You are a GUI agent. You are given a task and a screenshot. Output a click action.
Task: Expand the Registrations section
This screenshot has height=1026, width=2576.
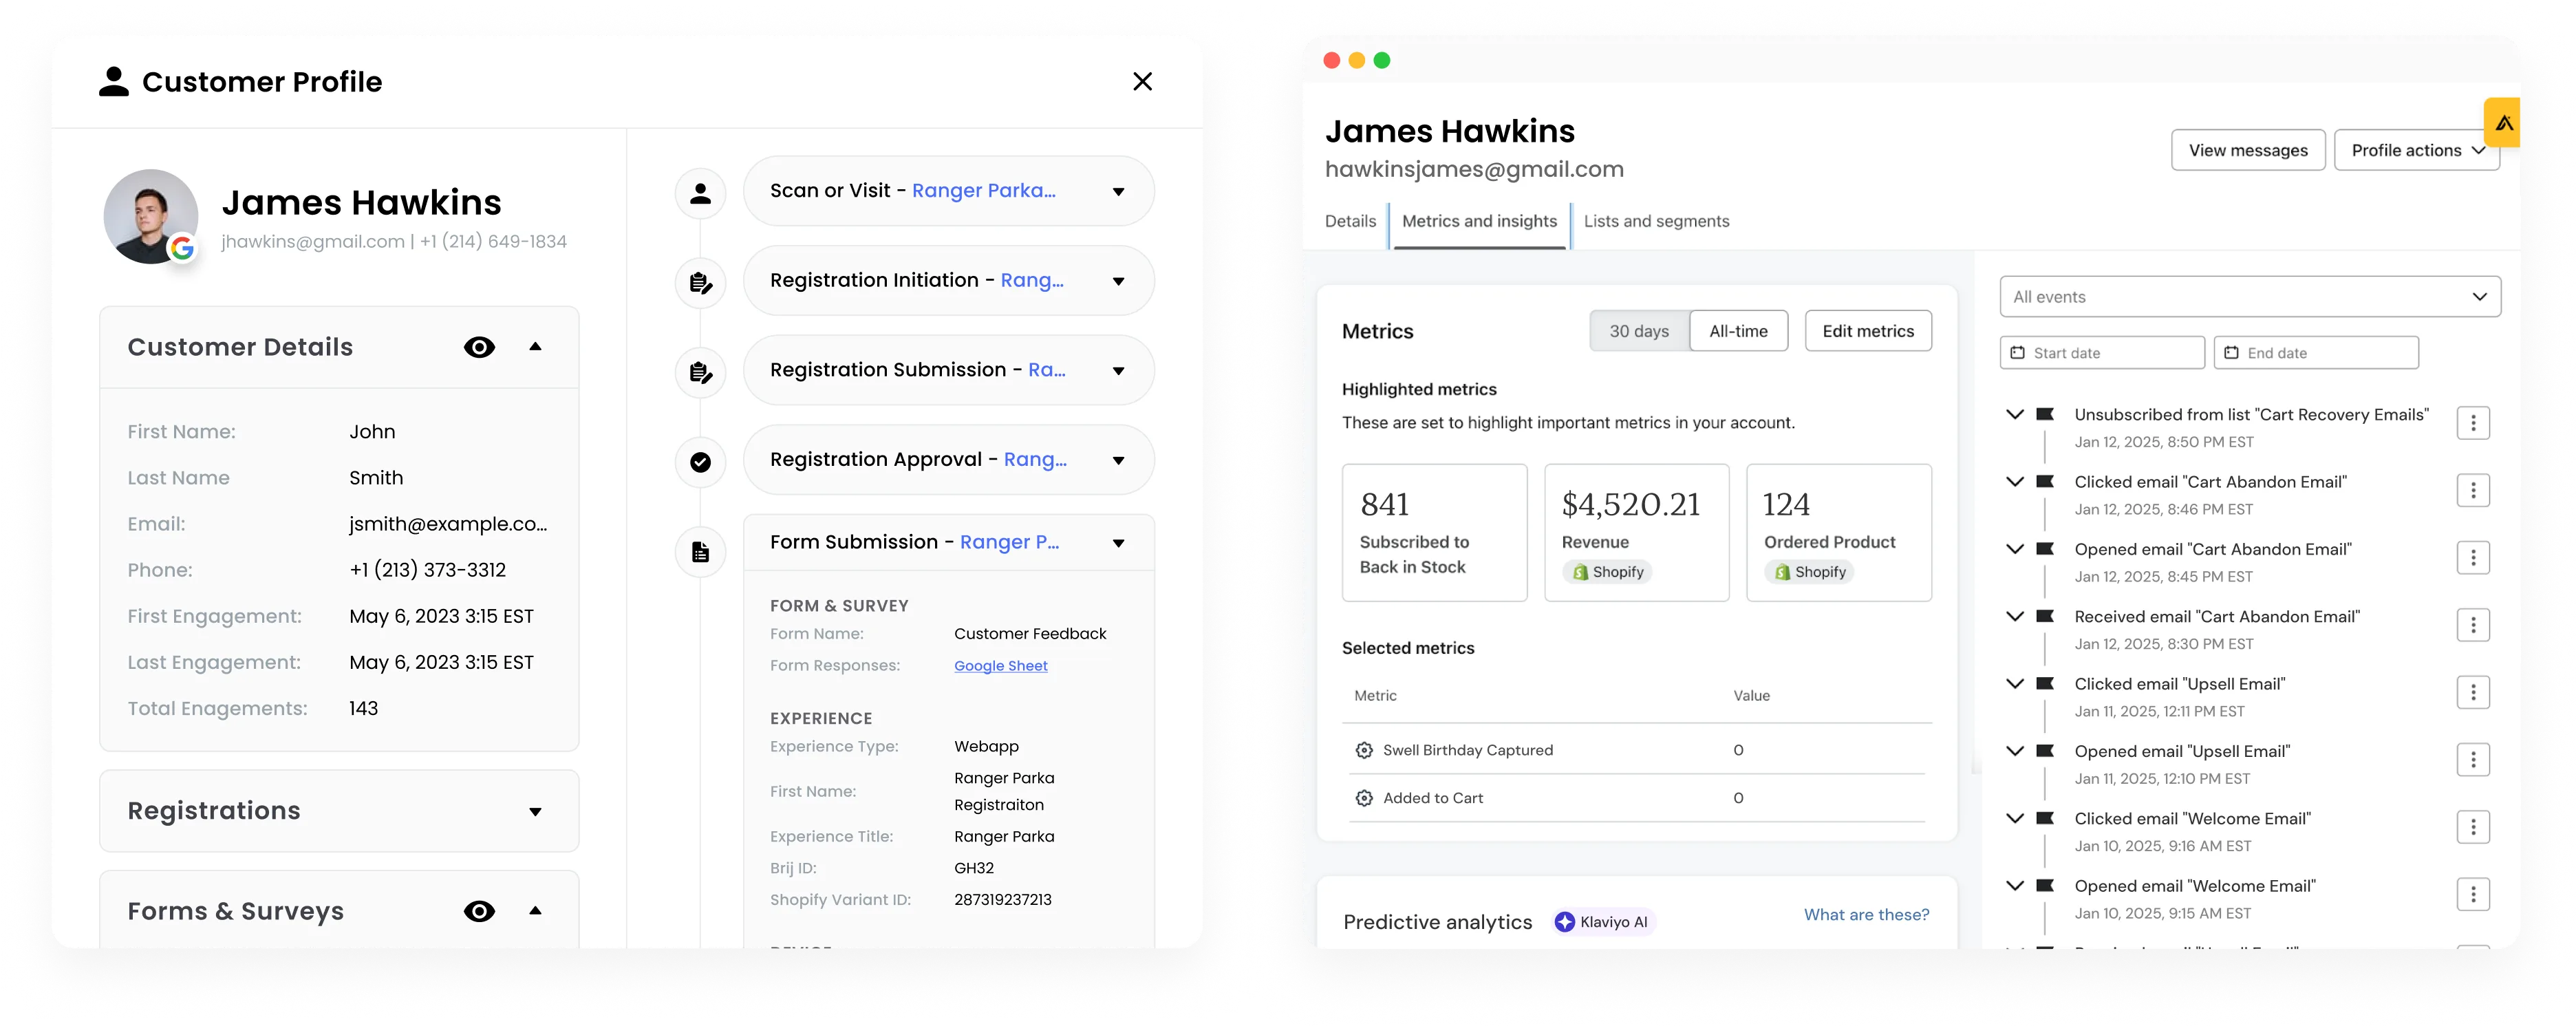point(535,812)
